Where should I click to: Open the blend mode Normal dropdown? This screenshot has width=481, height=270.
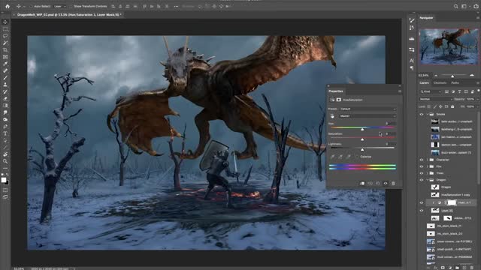pos(436,99)
